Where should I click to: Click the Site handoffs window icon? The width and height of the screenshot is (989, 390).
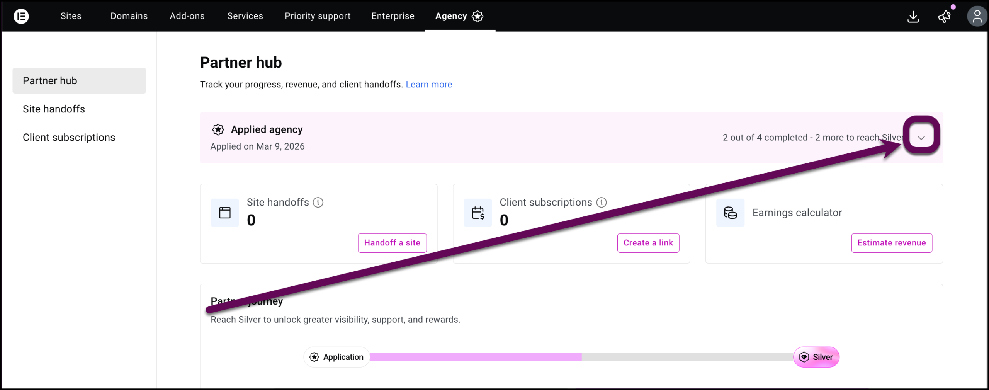225,213
